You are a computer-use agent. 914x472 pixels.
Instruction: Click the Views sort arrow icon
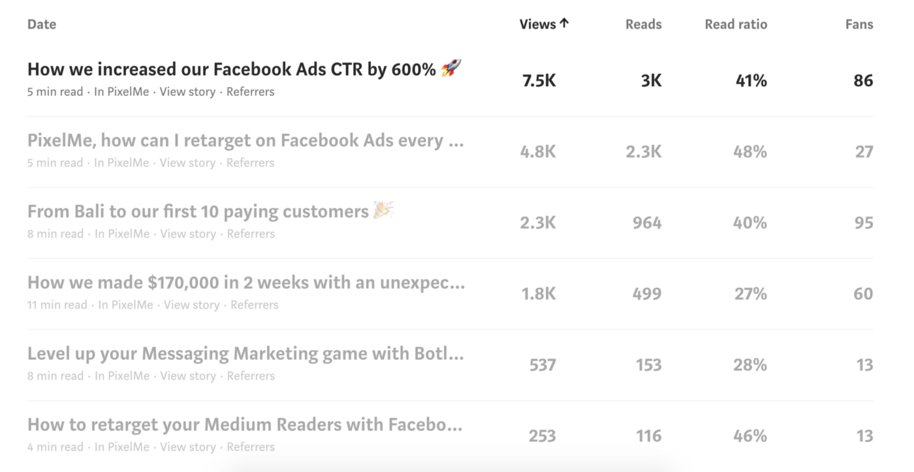point(564,24)
